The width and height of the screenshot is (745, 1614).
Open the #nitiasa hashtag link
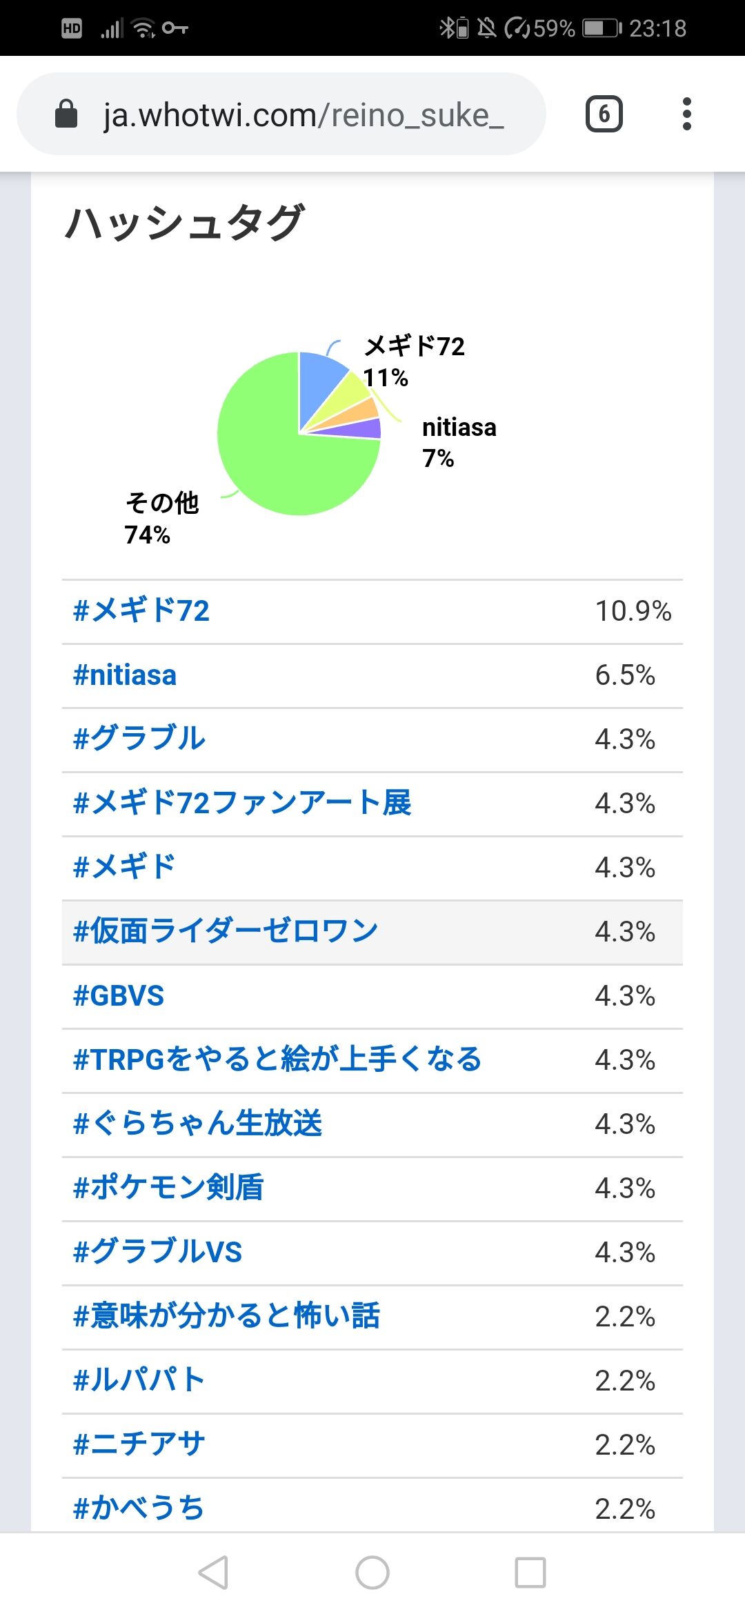click(x=125, y=675)
